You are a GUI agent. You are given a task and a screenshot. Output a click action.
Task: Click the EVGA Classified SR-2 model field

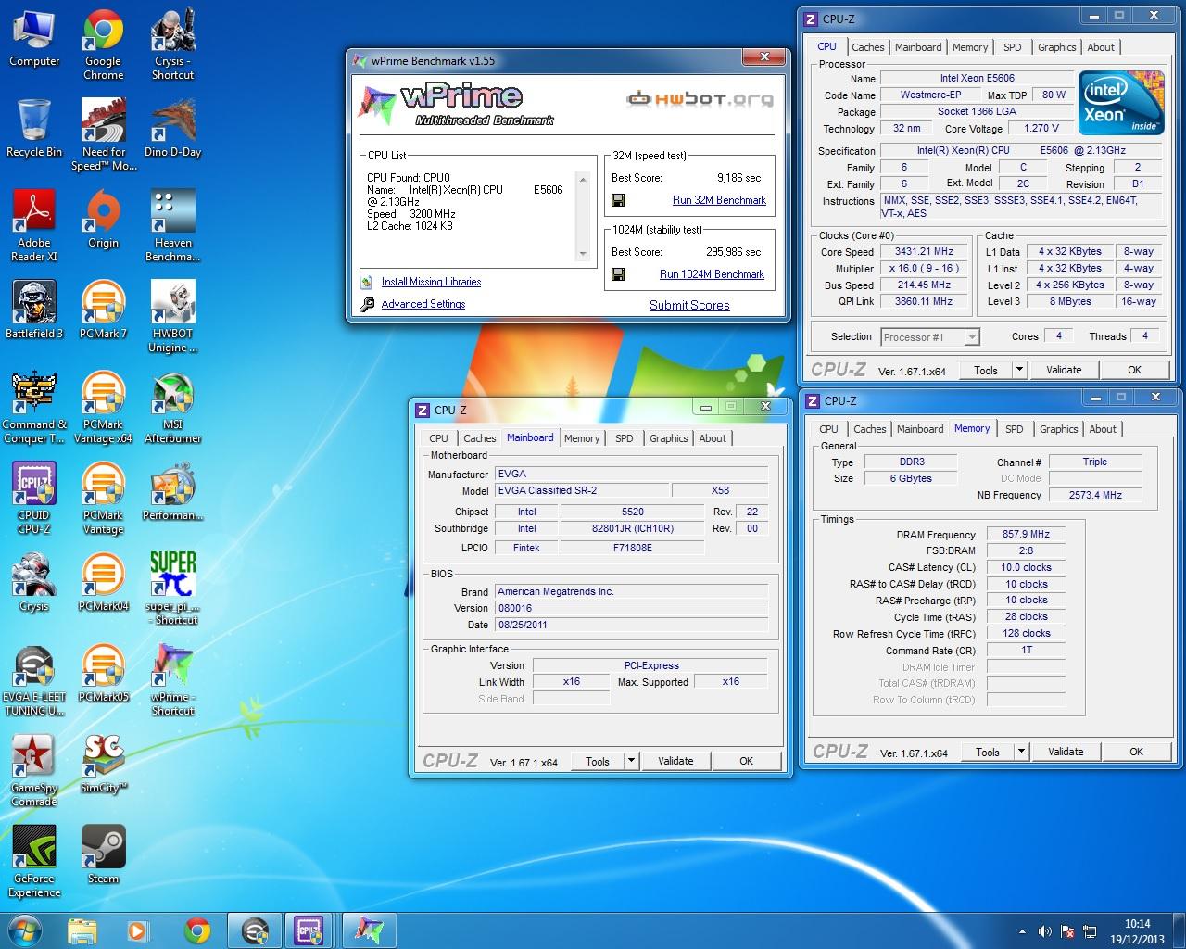click(x=582, y=490)
